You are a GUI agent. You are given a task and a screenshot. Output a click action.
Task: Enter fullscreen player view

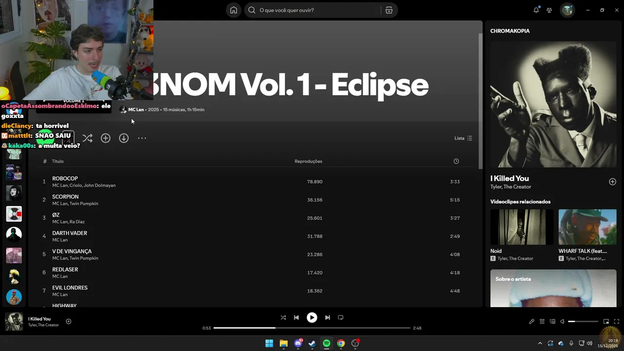tap(617, 322)
